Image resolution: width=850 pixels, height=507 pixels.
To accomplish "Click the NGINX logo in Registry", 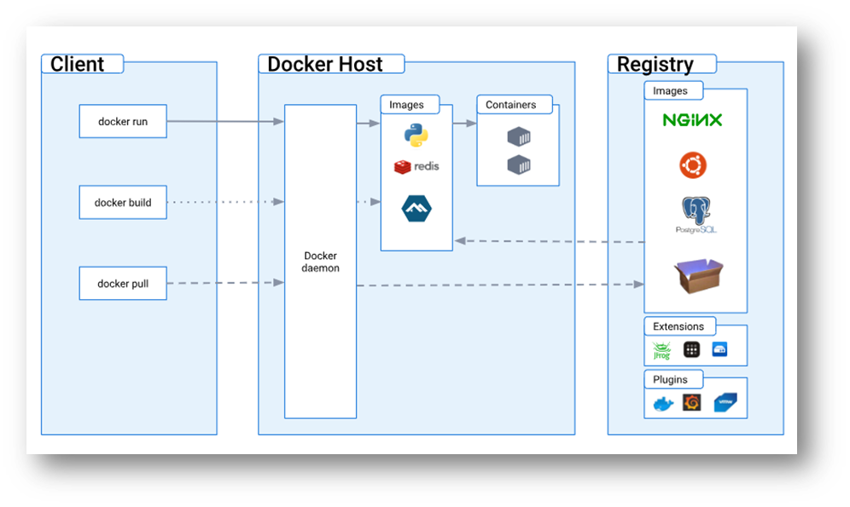I will pos(692,120).
